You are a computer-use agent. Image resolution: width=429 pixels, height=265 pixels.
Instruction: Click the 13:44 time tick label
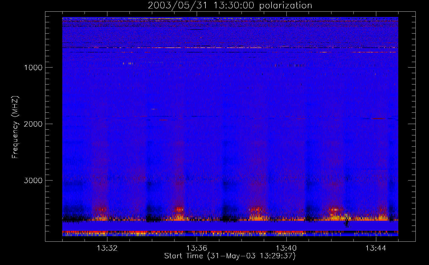pos(376,248)
